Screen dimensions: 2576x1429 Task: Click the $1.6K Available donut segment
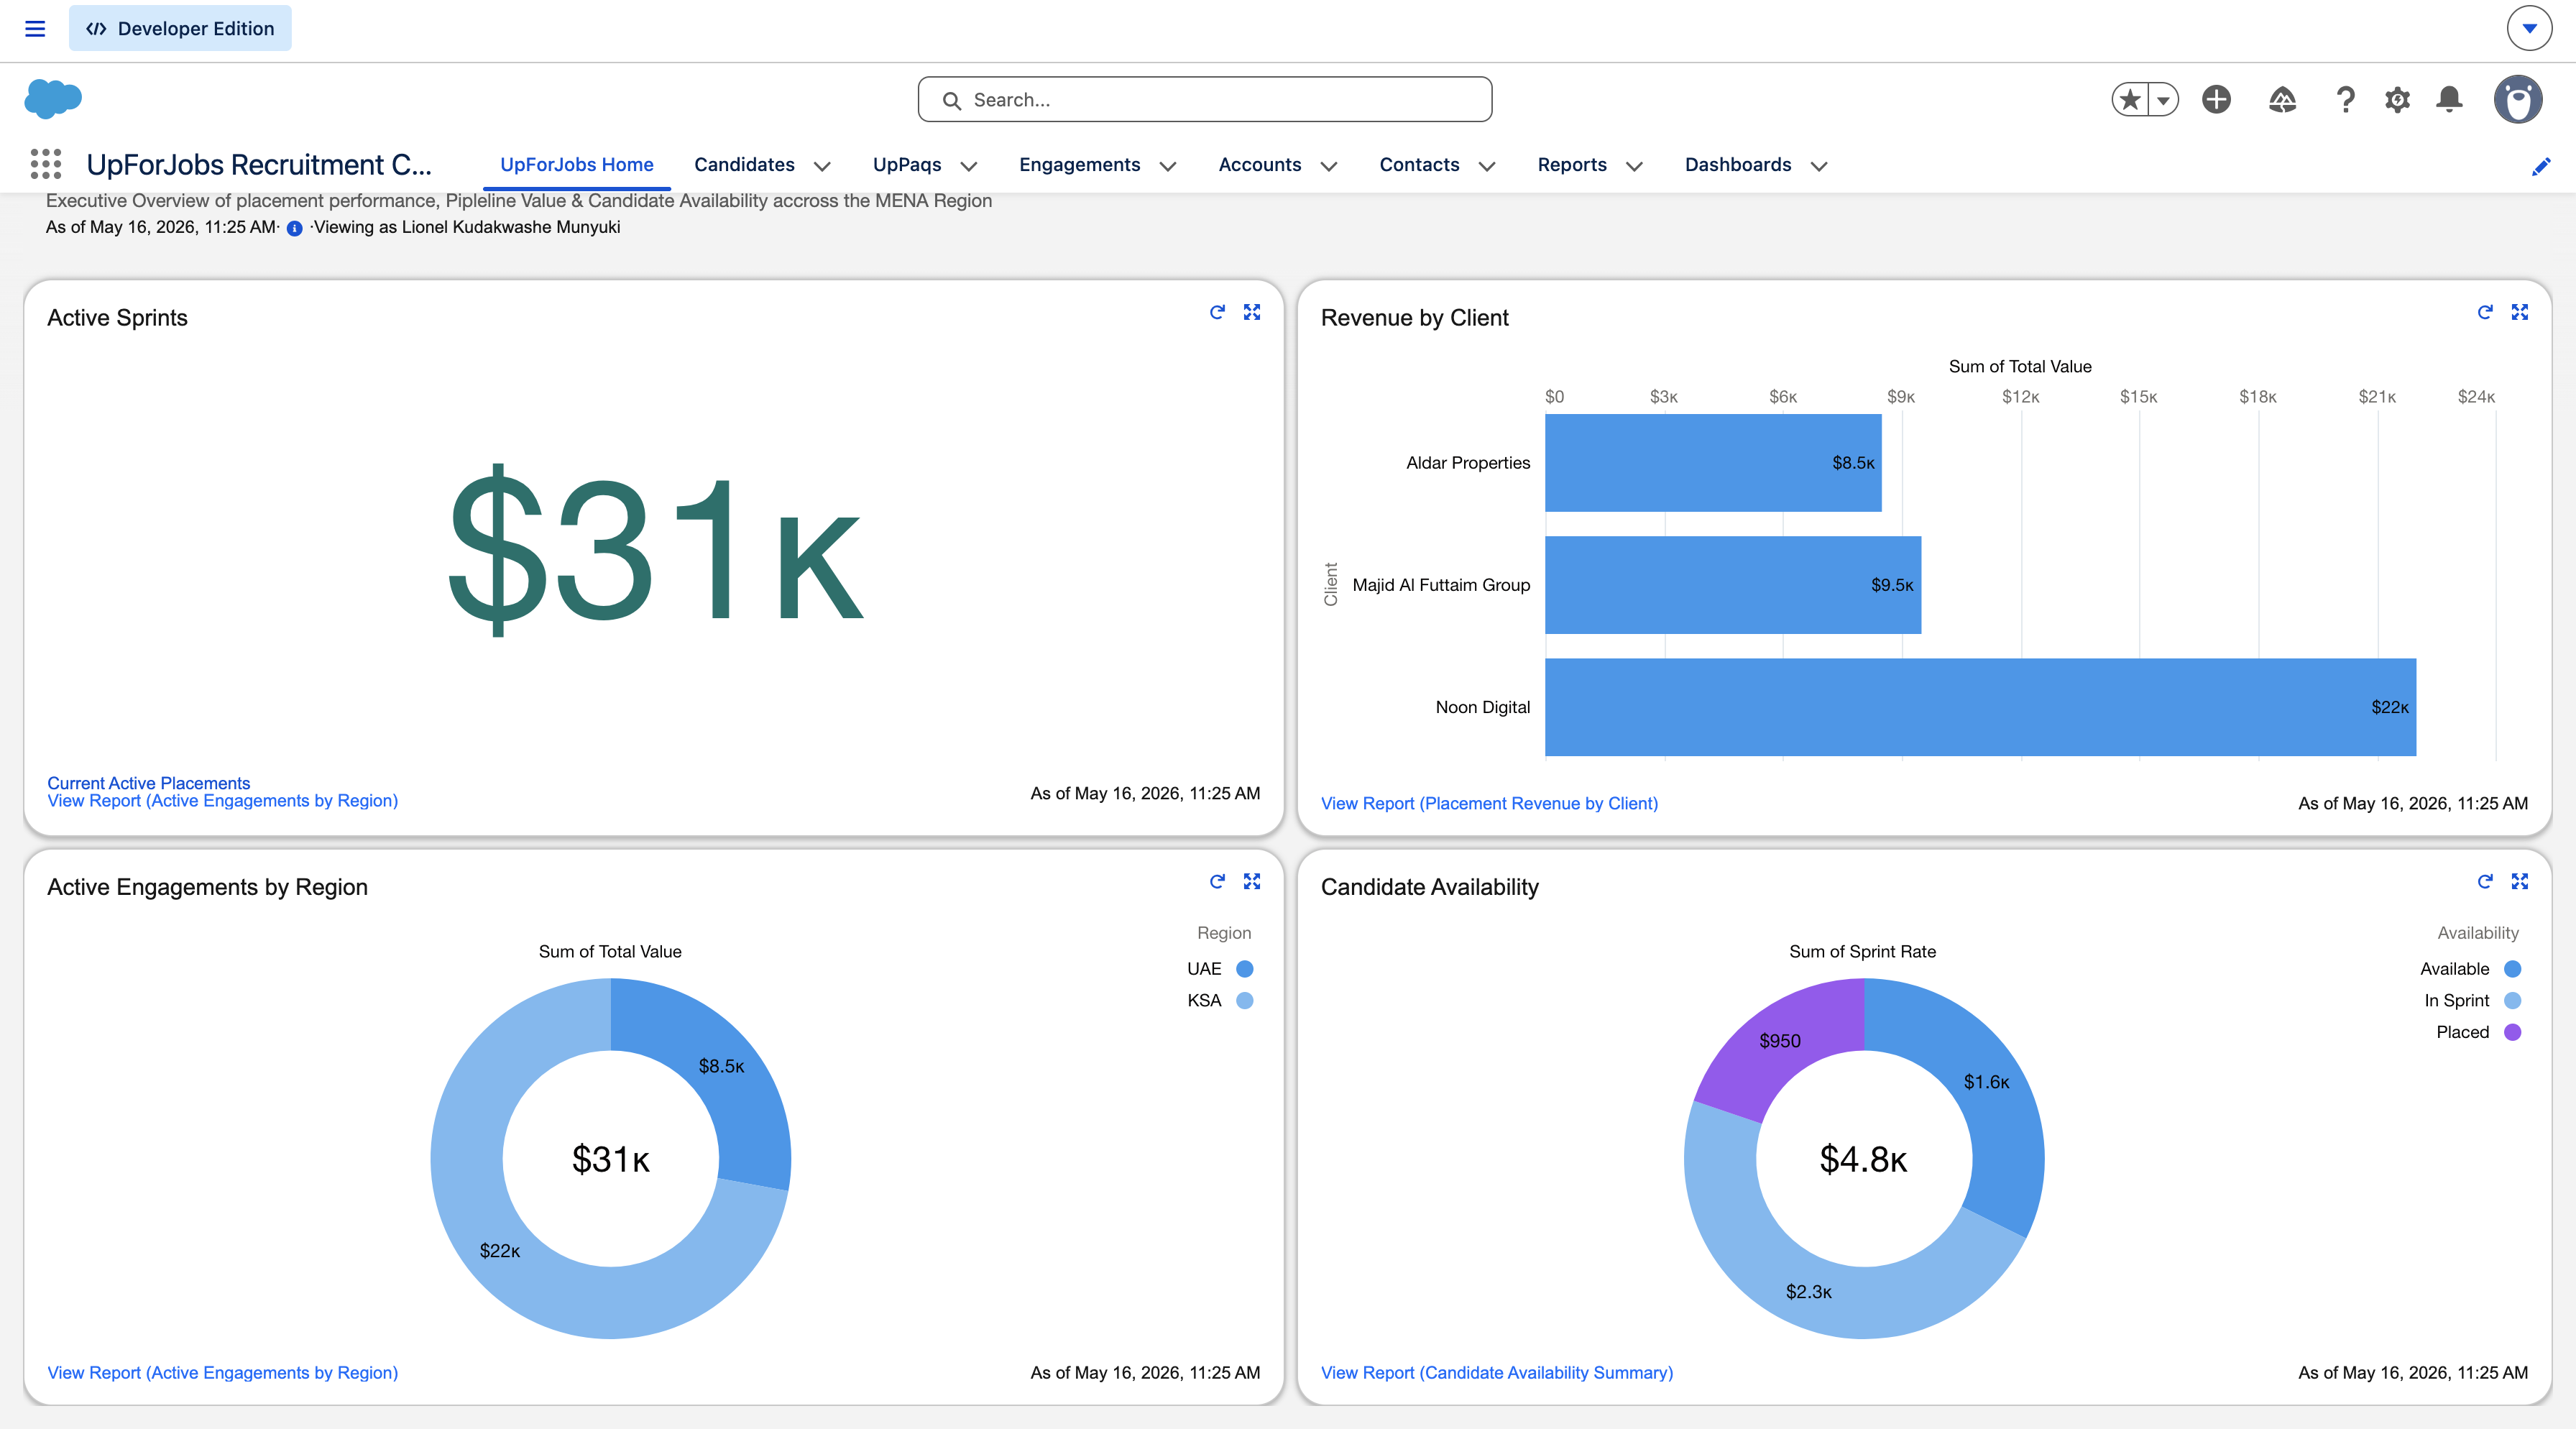point(1985,1083)
